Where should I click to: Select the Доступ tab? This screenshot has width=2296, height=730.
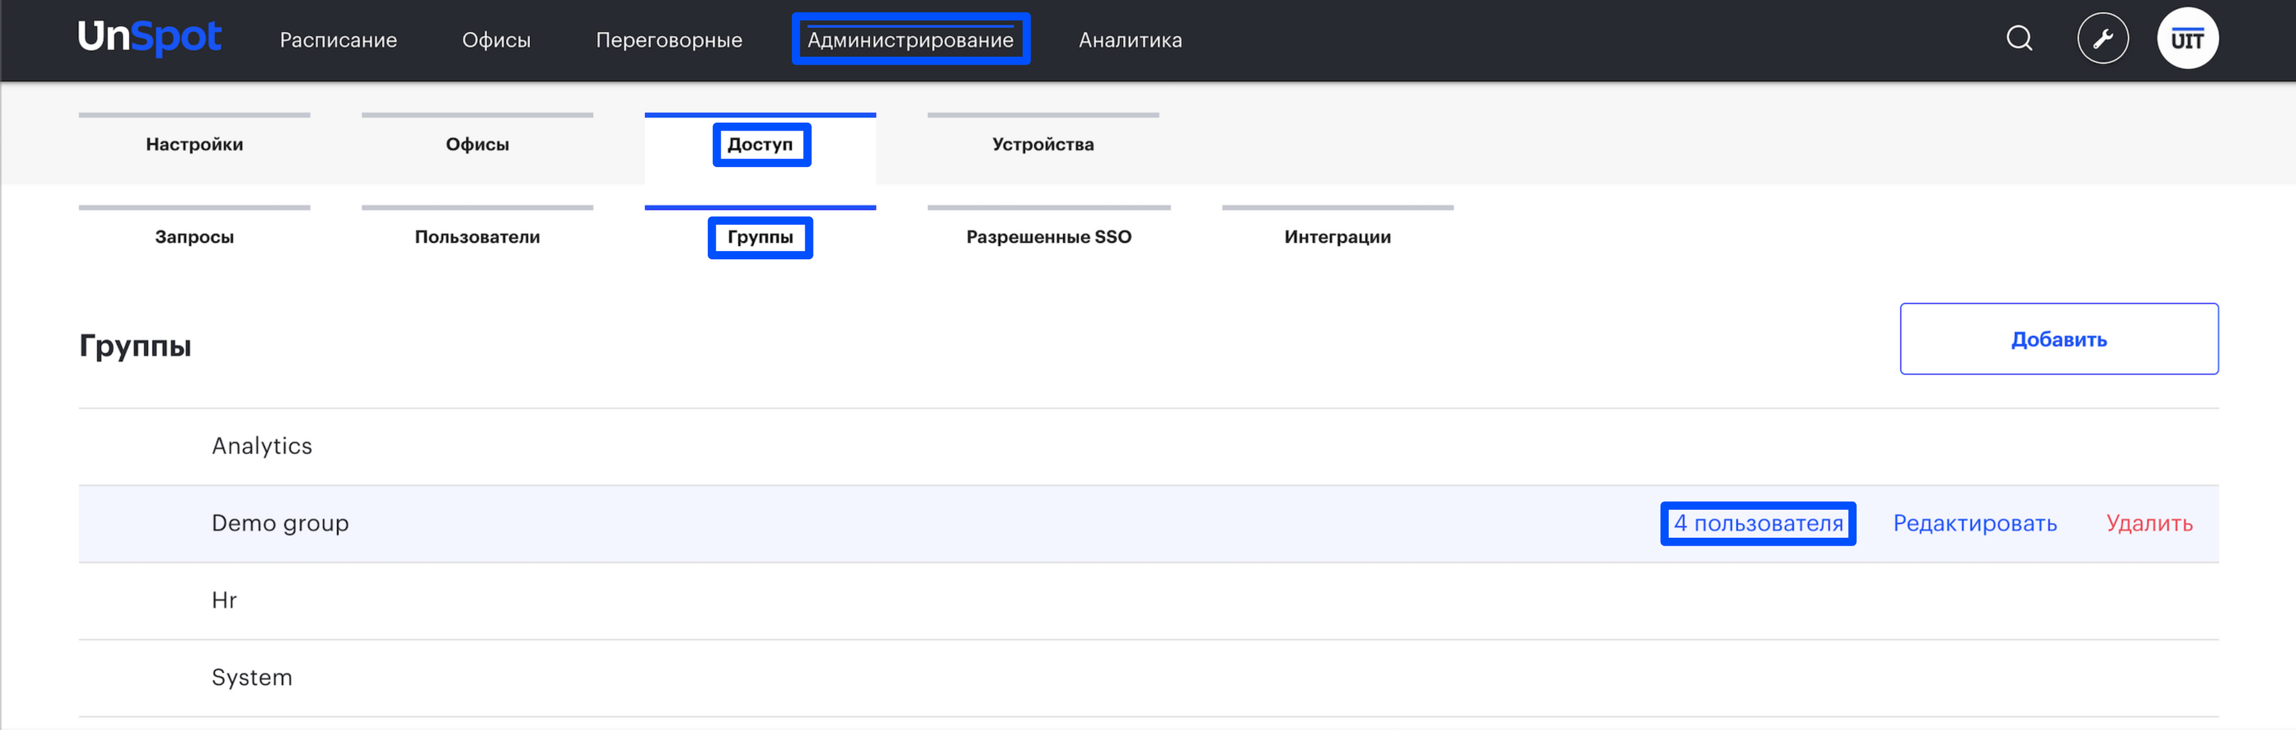coord(759,144)
